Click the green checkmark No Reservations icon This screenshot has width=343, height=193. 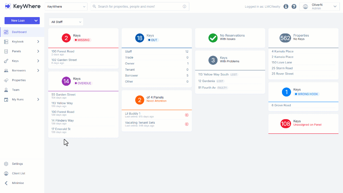point(213,38)
